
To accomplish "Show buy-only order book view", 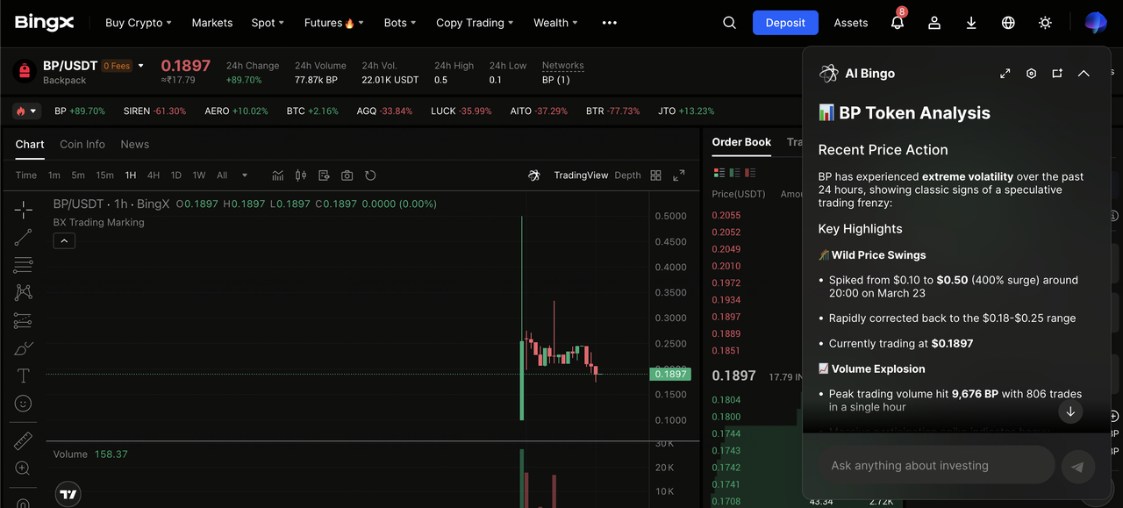I will tap(734, 173).
